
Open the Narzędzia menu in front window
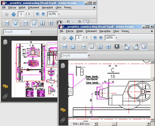(105, 31)
